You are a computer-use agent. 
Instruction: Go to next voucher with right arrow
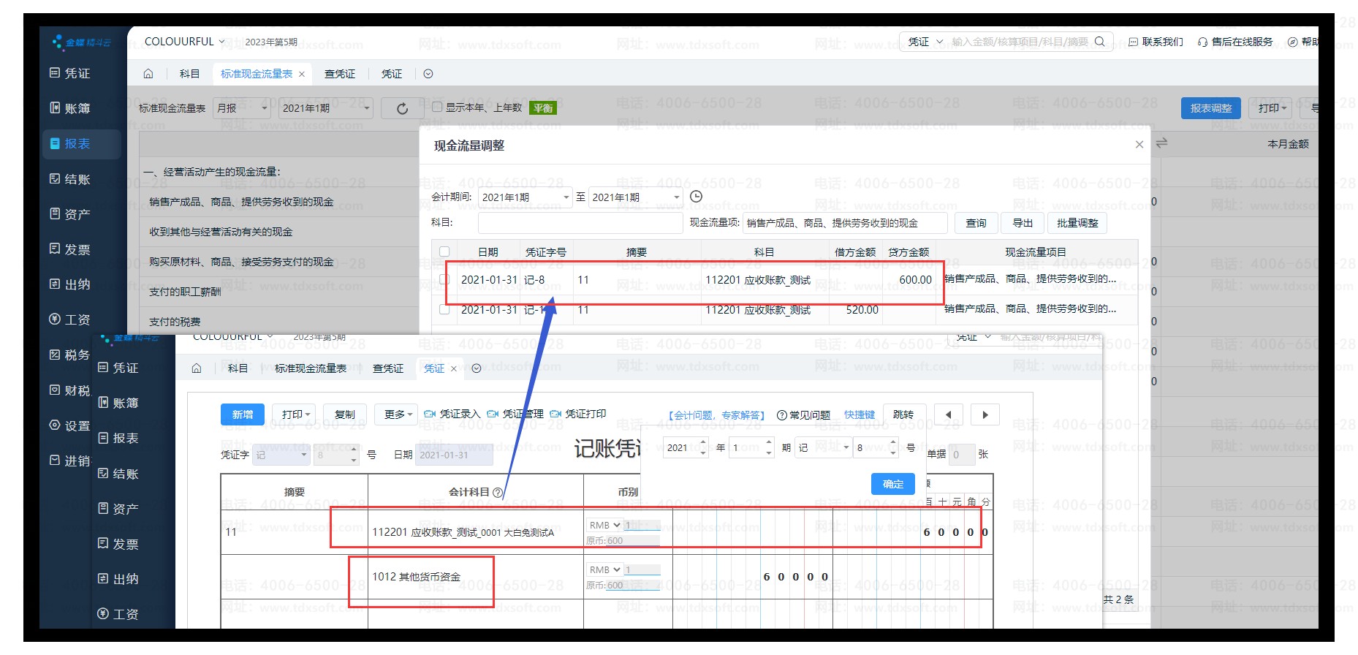985,415
